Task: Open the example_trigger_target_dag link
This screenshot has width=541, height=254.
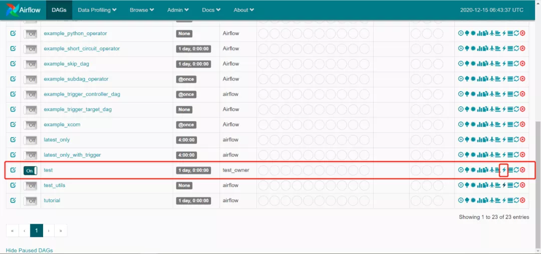Action: click(x=78, y=109)
